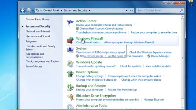Open Clock, Language, and Region
Screen dimensions: 196x110
click(42, 61)
